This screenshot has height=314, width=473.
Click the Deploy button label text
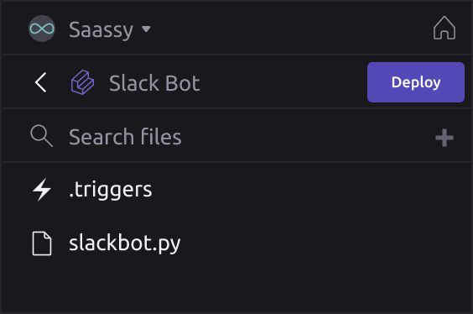click(416, 83)
